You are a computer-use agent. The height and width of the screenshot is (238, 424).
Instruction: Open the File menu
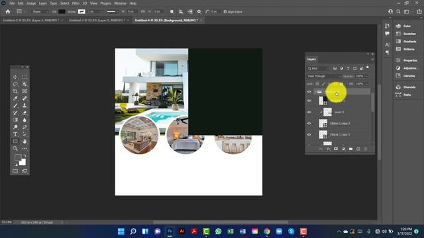[x=12, y=3]
